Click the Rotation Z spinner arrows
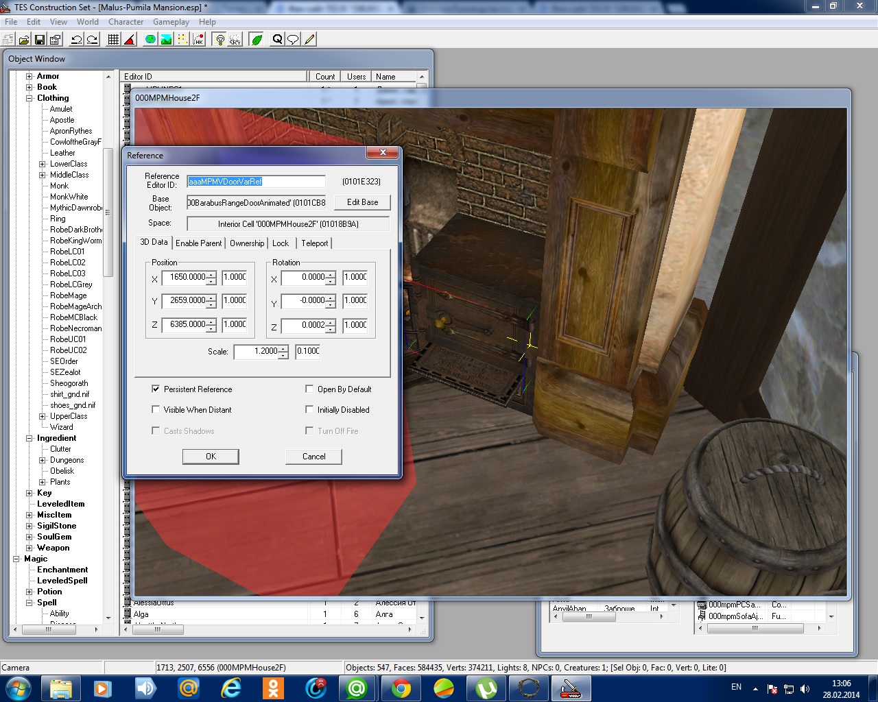The width and height of the screenshot is (878, 702). pos(331,326)
